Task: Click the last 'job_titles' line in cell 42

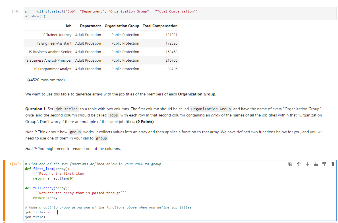Action: (x=35, y=217)
